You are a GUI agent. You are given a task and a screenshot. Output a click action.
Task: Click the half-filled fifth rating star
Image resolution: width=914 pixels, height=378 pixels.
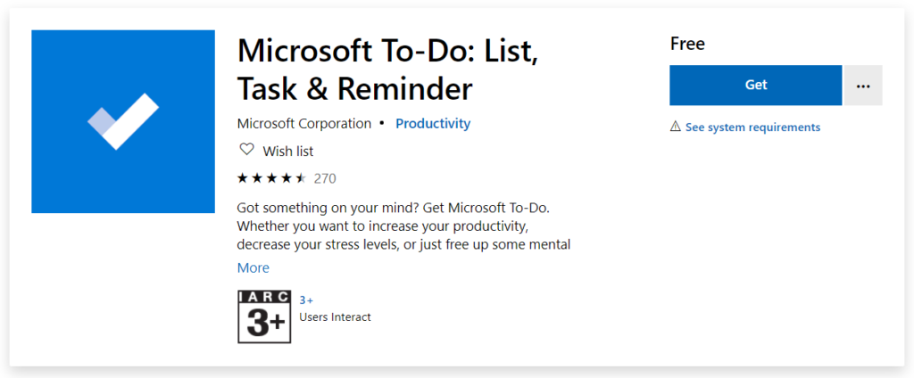point(301,178)
